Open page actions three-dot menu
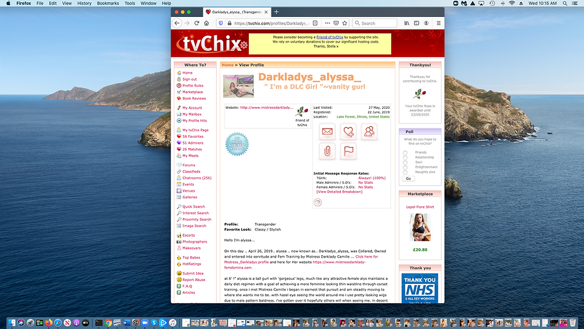Screen dimensions: 584x329 coord(328,23)
